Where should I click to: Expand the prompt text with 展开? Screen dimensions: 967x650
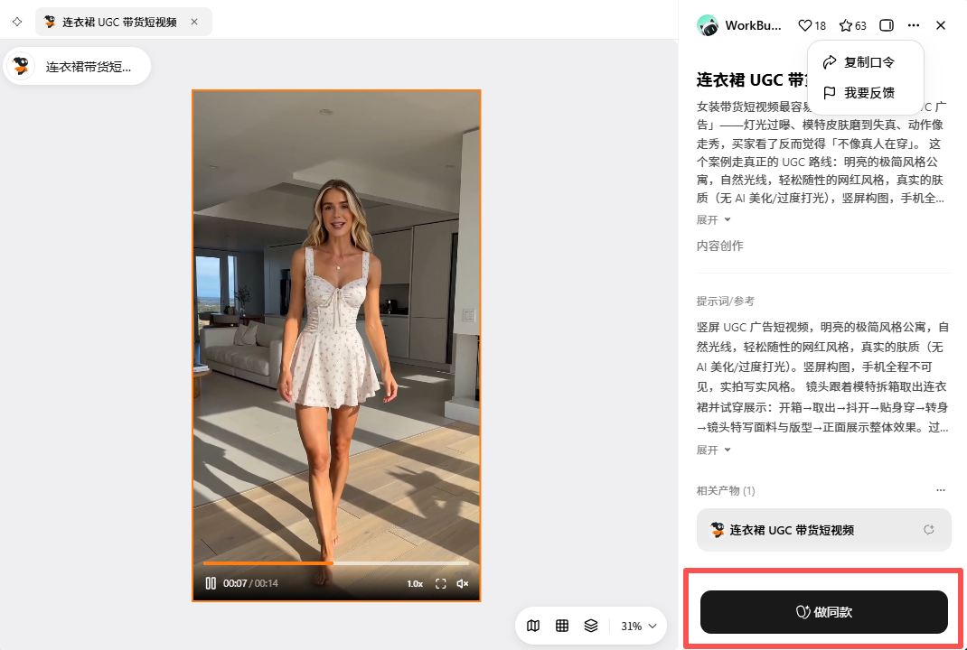point(714,450)
